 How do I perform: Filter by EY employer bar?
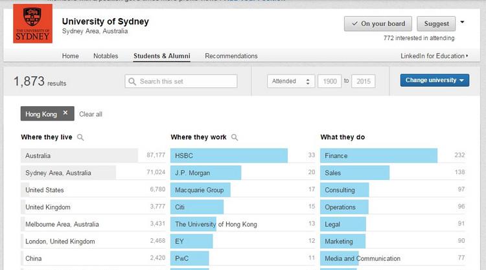pyautogui.click(x=243, y=241)
